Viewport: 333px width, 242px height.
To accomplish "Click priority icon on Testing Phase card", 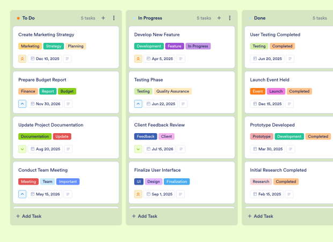I will click(x=139, y=104).
